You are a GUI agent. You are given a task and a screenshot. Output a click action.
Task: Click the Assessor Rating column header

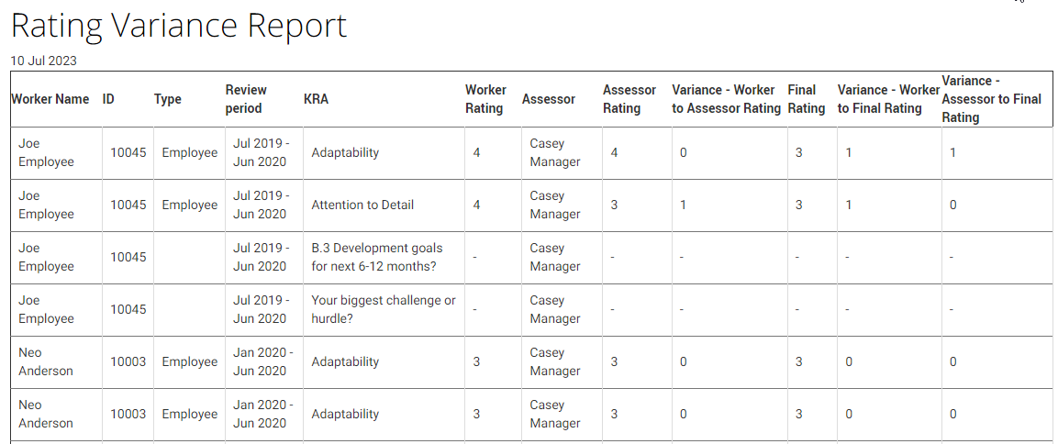629,99
